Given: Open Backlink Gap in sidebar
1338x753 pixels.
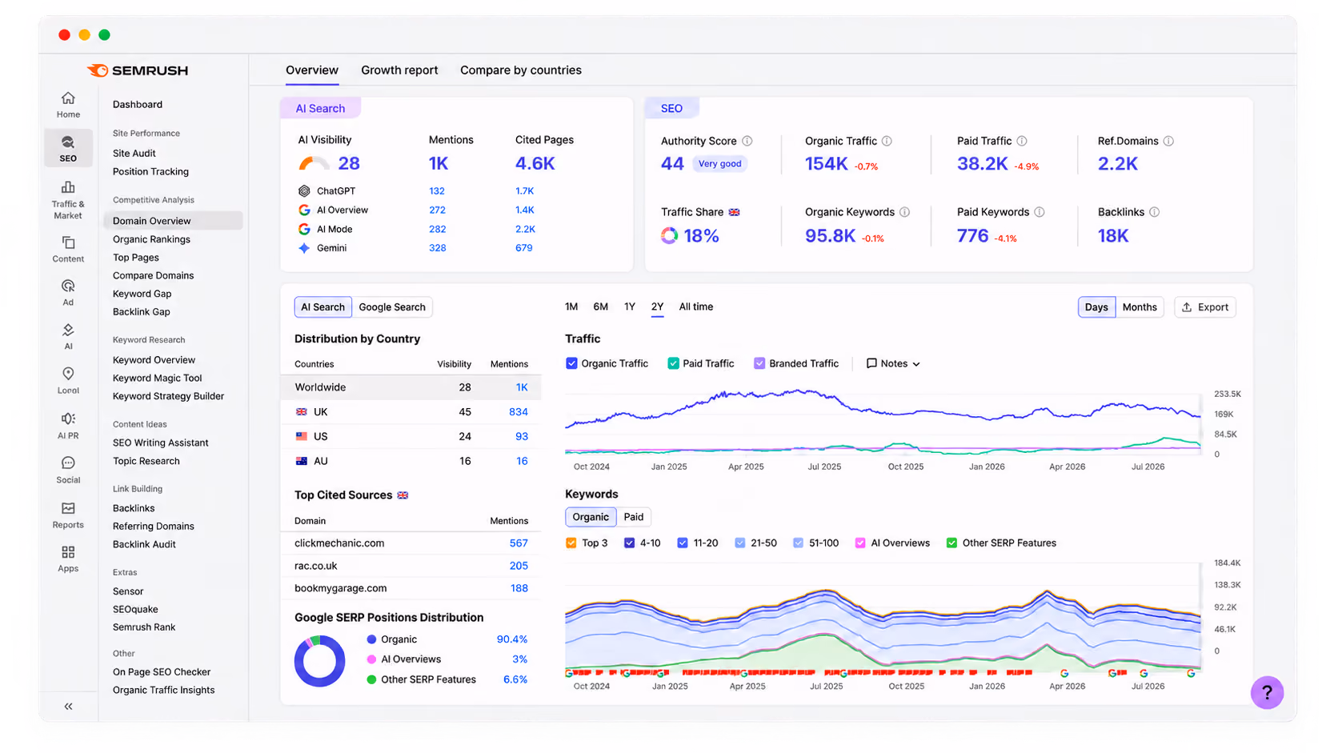Looking at the screenshot, I should pyautogui.click(x=142, y=312).
